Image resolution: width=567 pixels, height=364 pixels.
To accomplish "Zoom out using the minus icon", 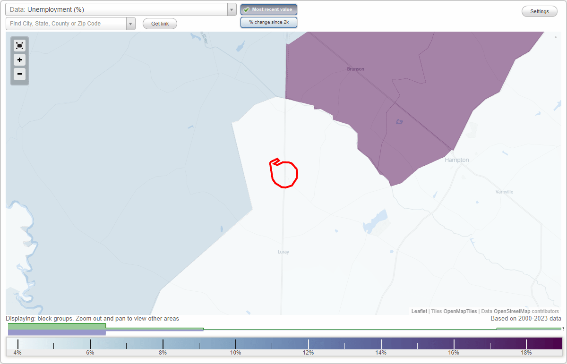I will point(19,74).
